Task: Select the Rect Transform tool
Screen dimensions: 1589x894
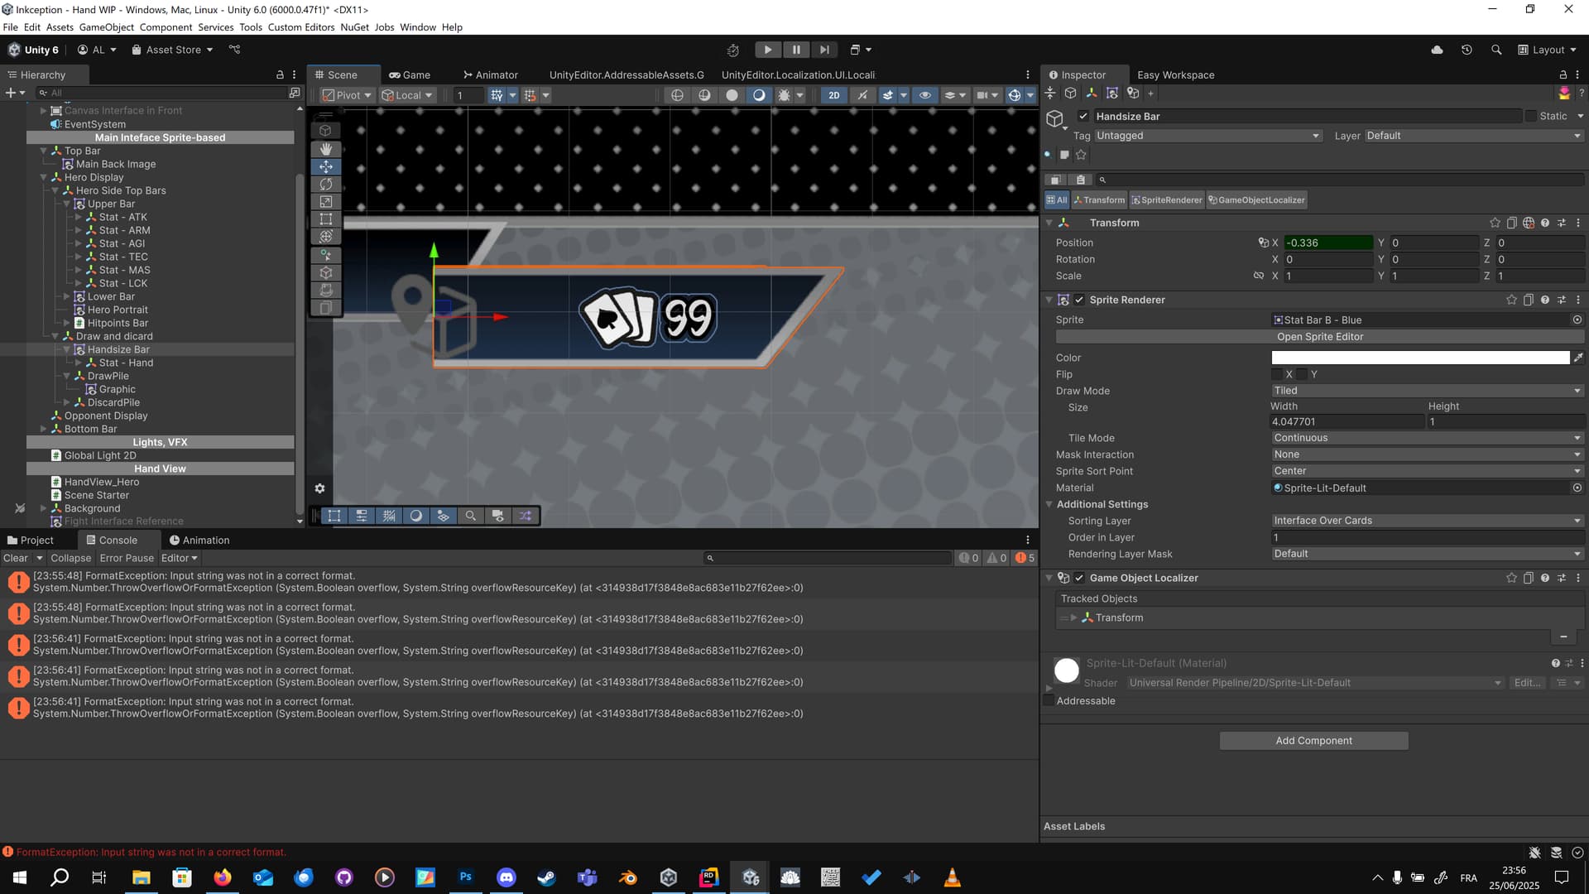Action: tap(325, 219)
